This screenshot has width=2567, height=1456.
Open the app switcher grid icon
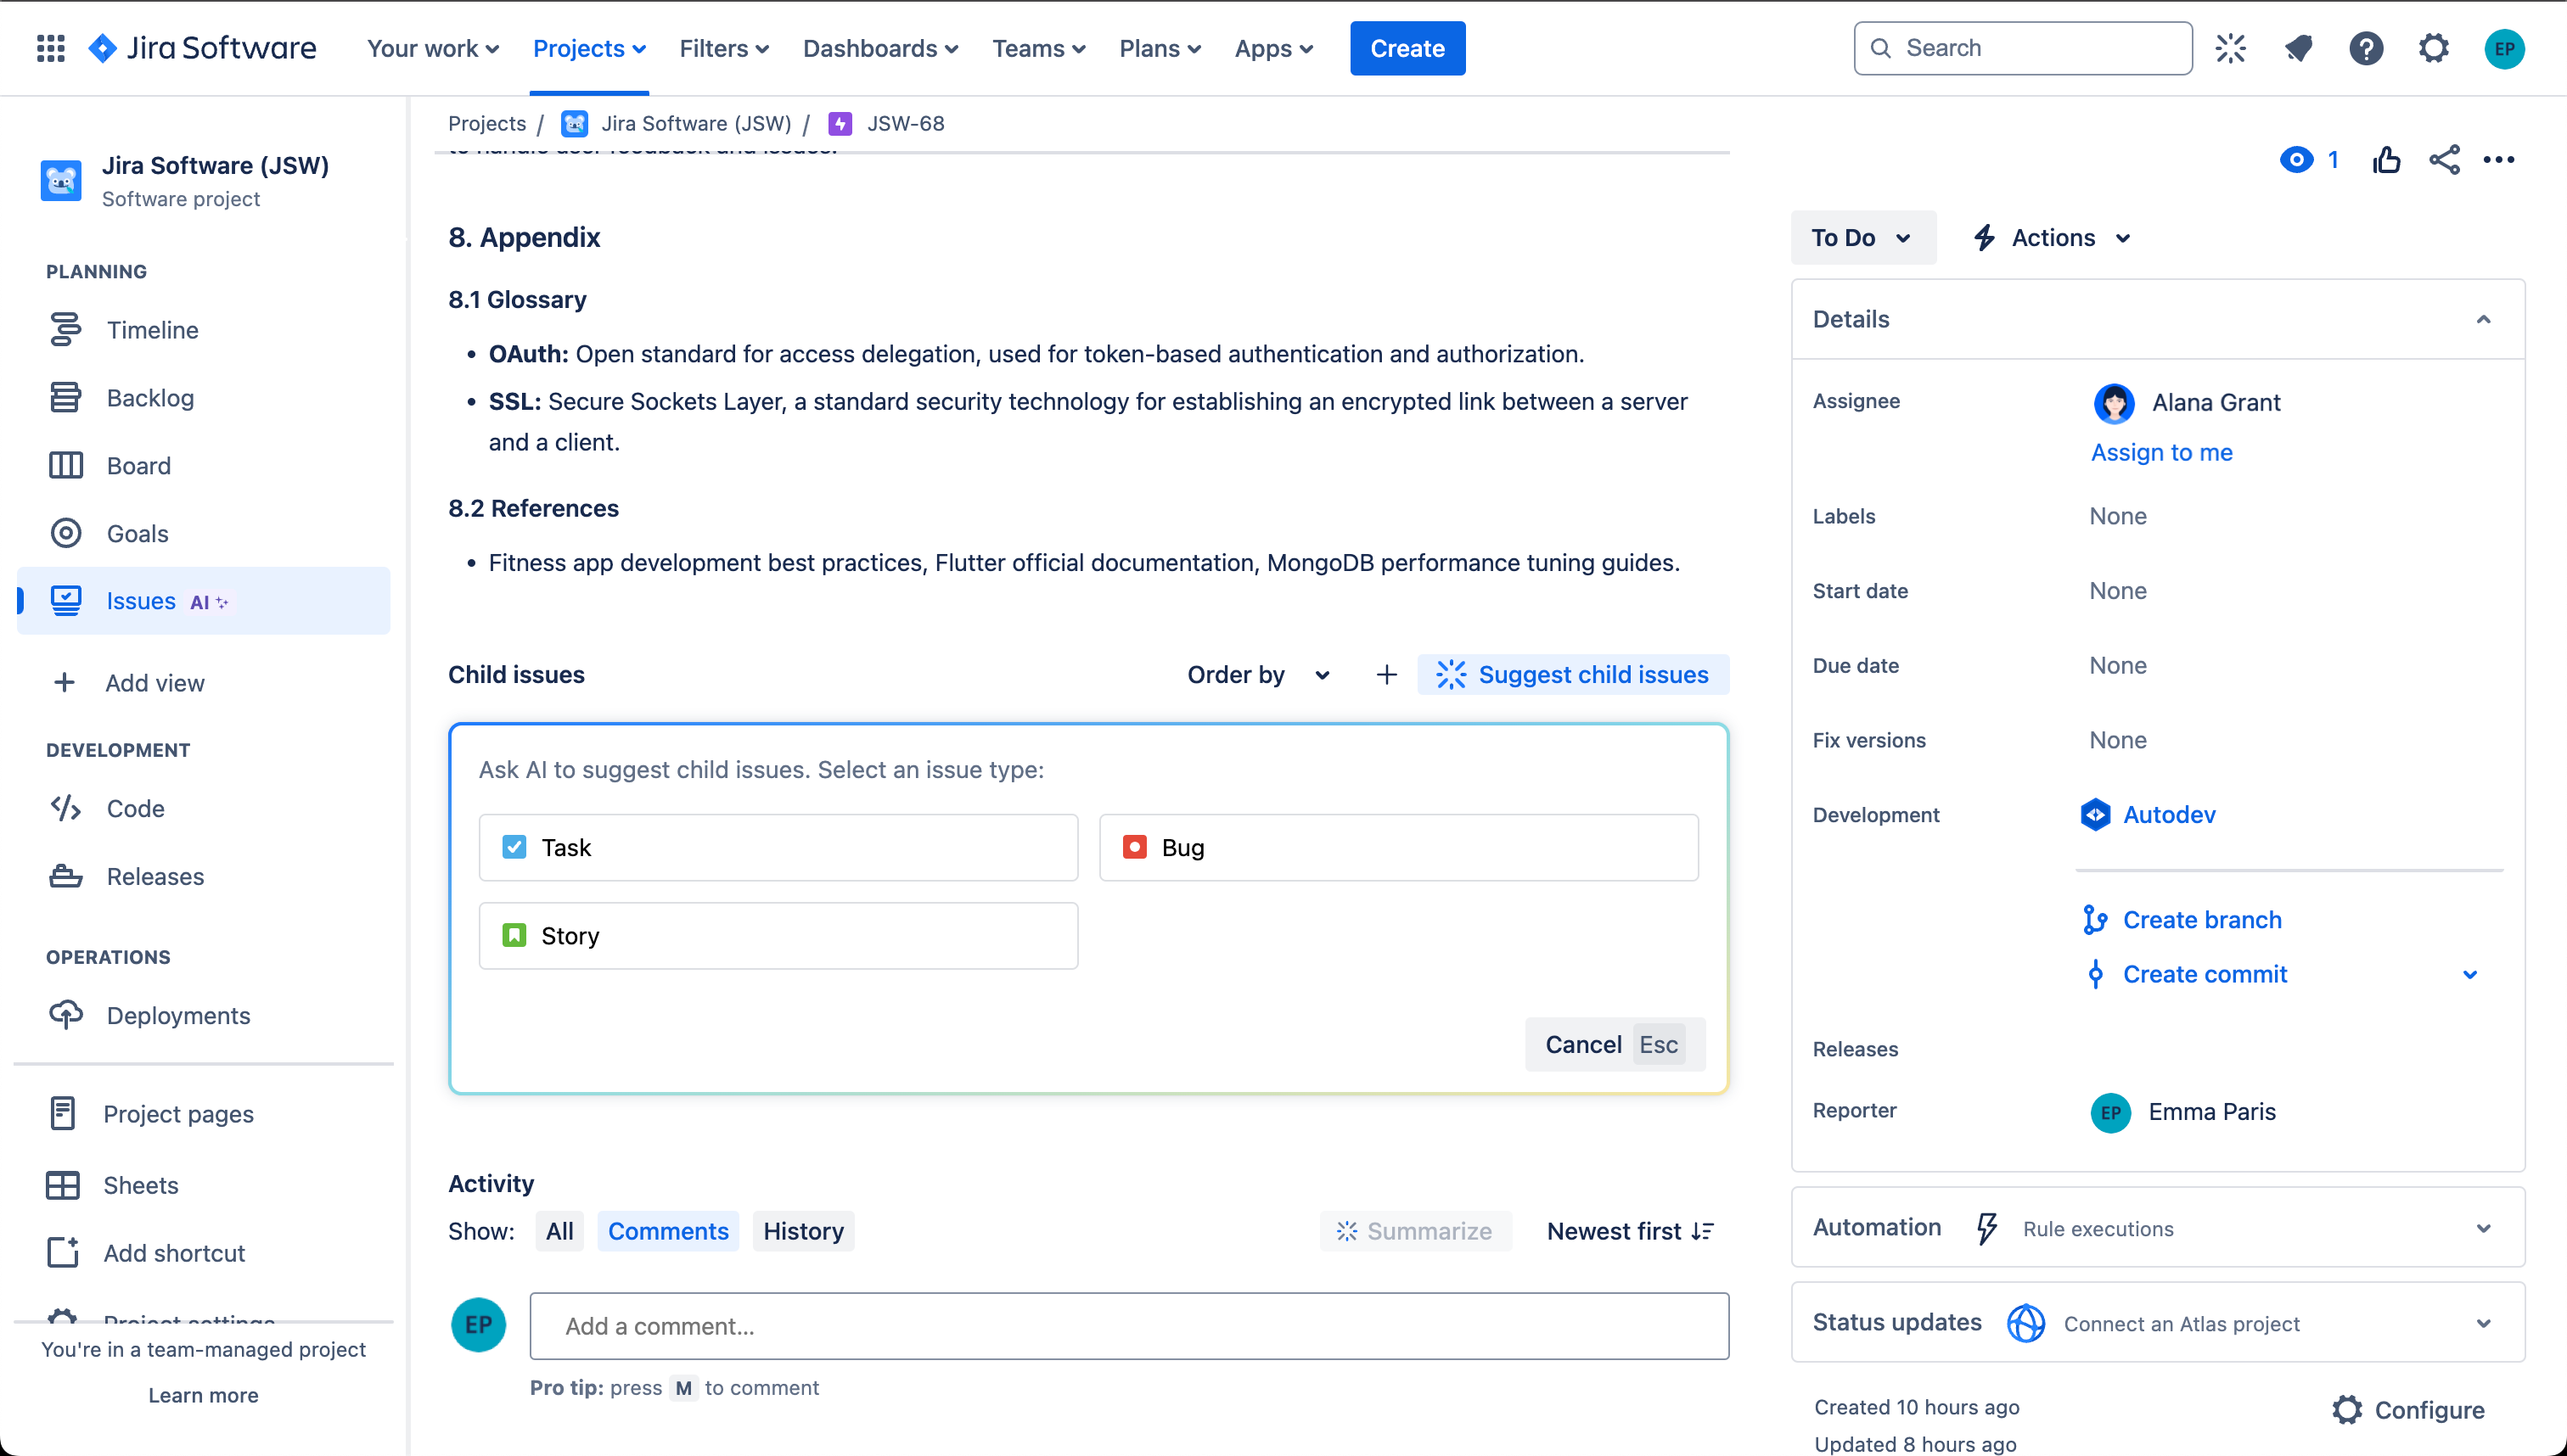(51, 48)
